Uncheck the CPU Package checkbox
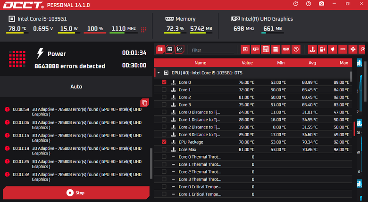 point(164,142)
